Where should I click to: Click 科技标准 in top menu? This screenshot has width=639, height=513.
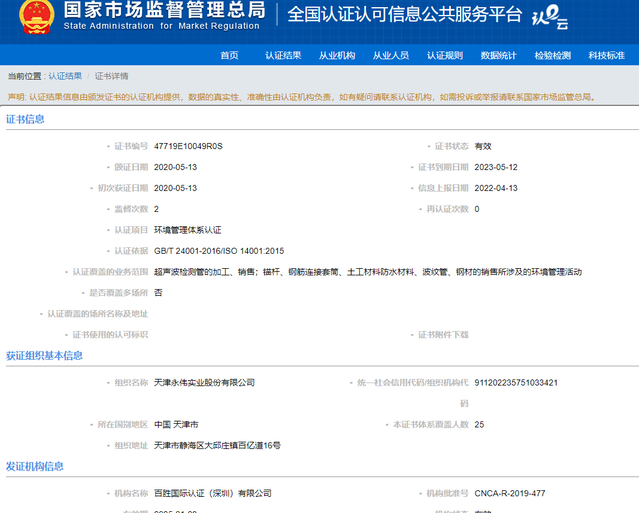[607, 56]
